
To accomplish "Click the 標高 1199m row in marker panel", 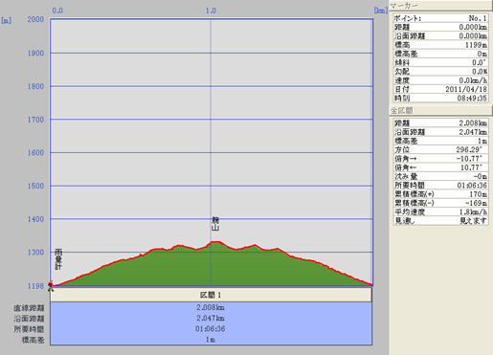I will [x=440, y=45].
